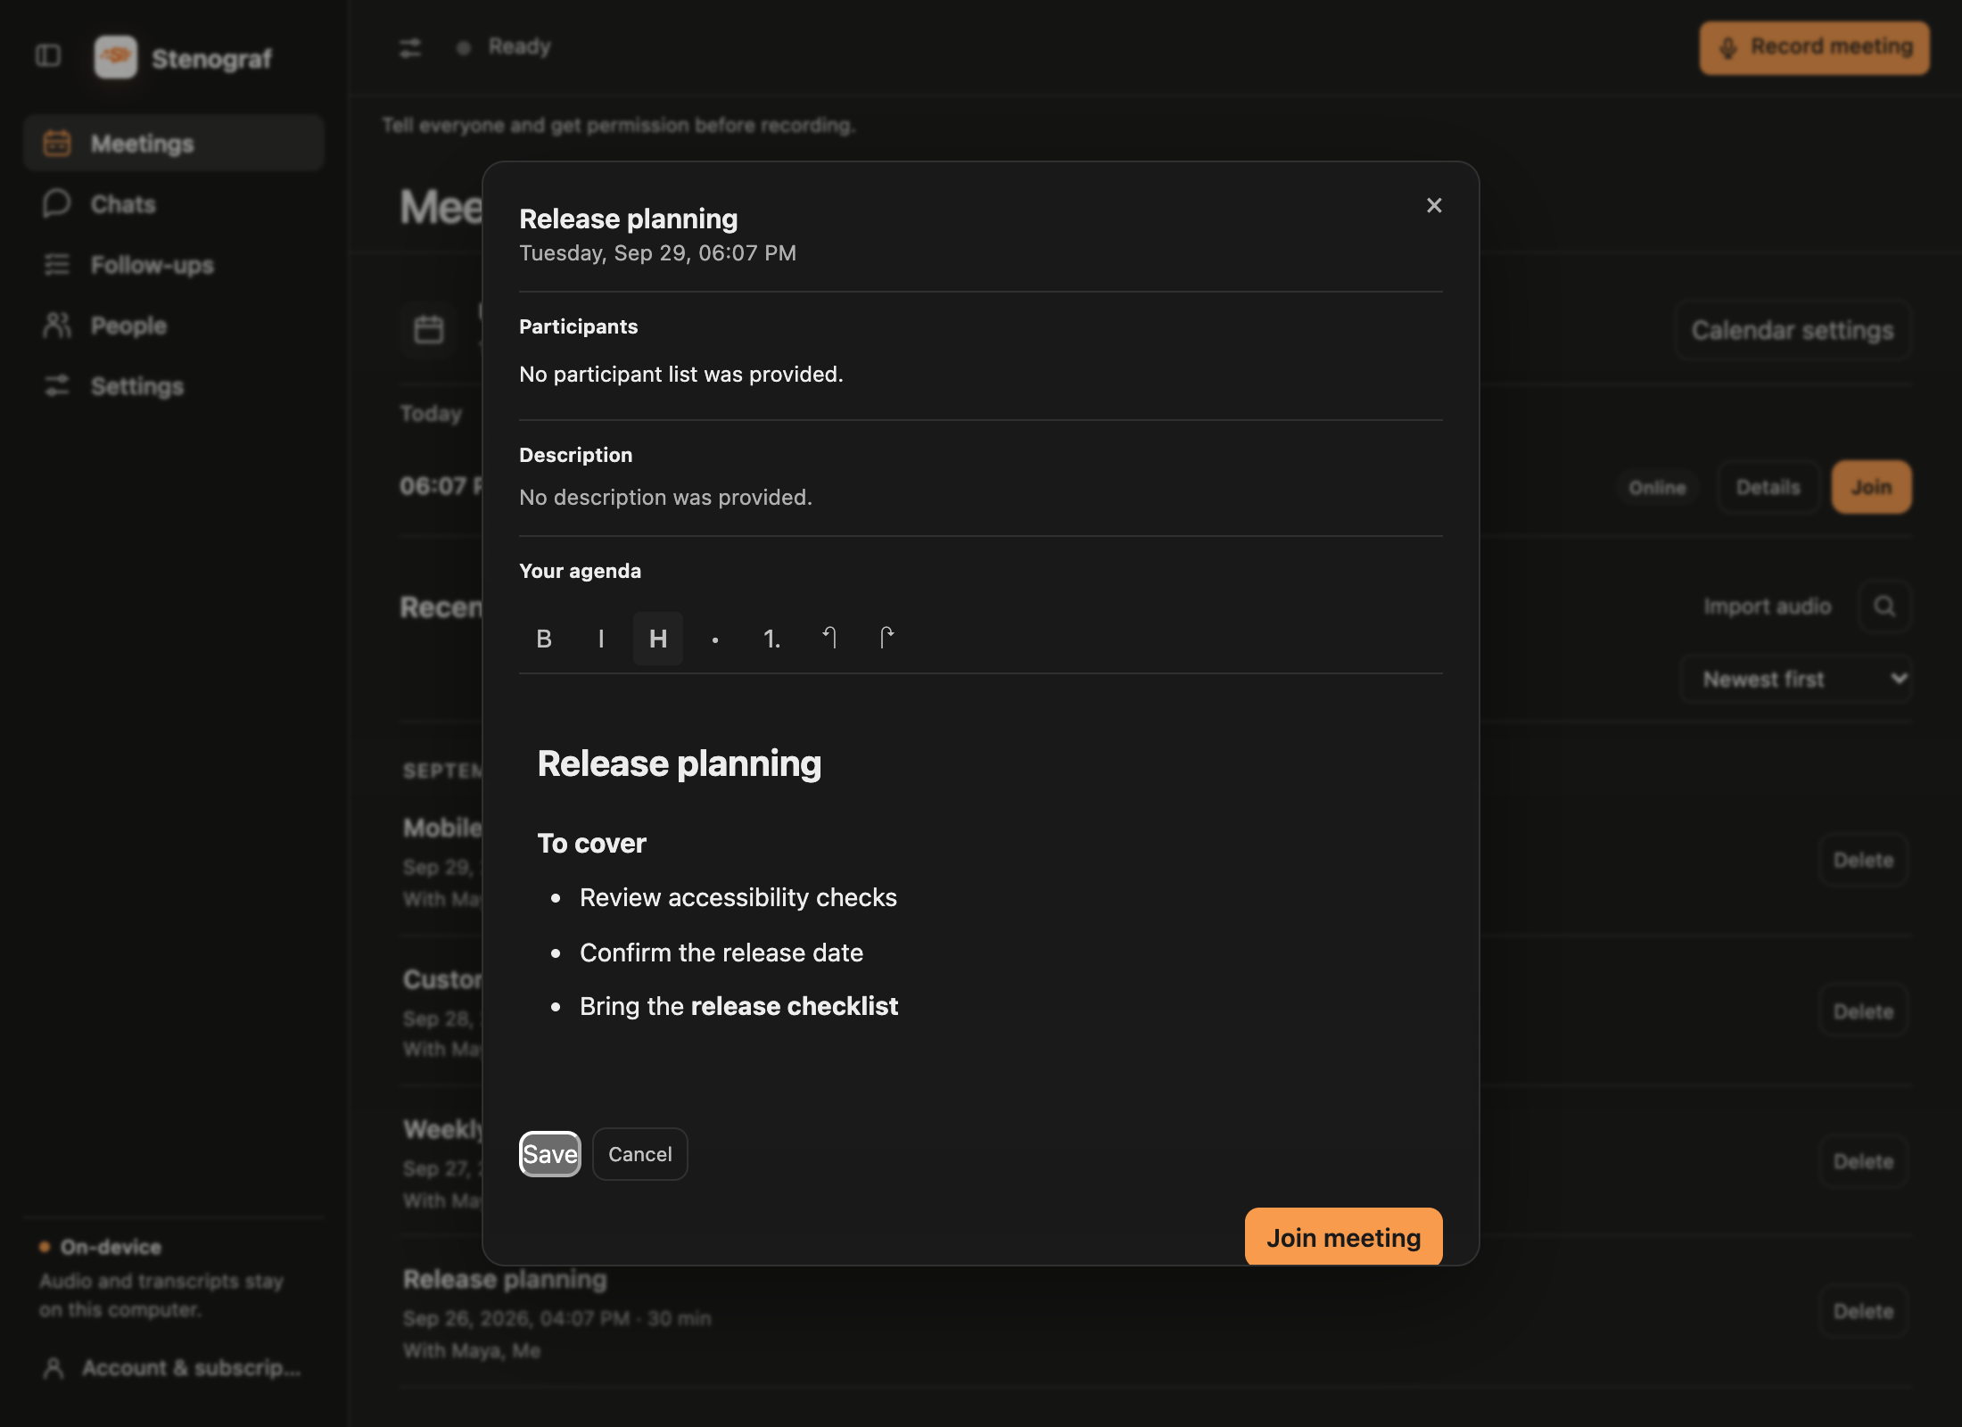The height and width of the screenshot is (1427, 1962).
Task: Delete the Mobile meeting entry
Action: point(1863,861)
